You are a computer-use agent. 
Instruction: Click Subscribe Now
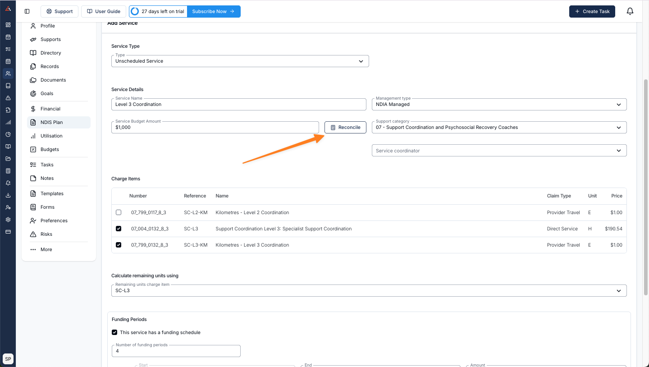click(214, 11)
